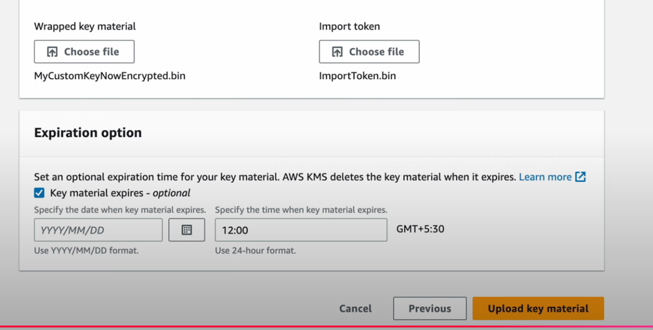The width and height of the screenshot is (653, 330).
Task: Click external link icon beside Learn more
Action: [x=581, y=177]
